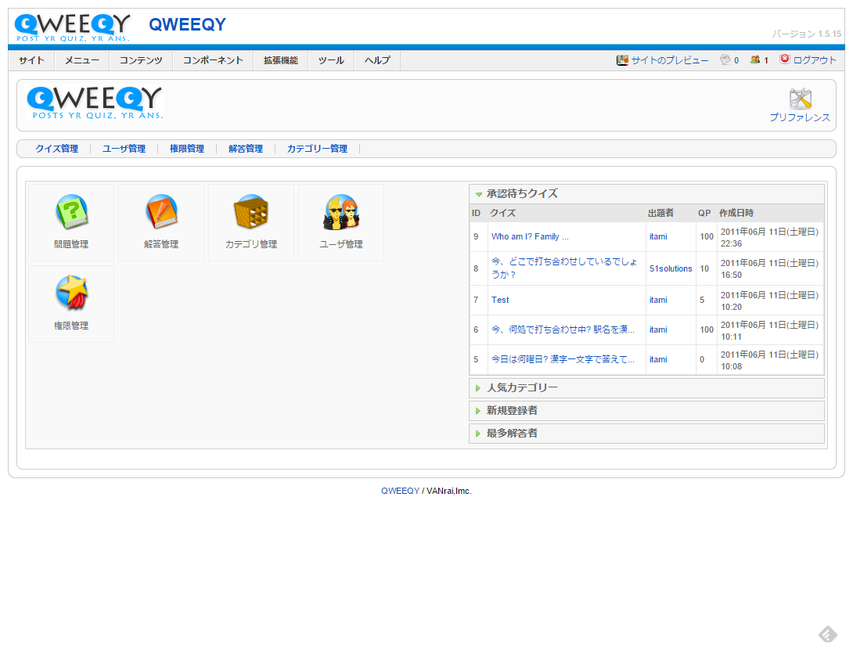Open the コンポーネント menu

point(213,60)
